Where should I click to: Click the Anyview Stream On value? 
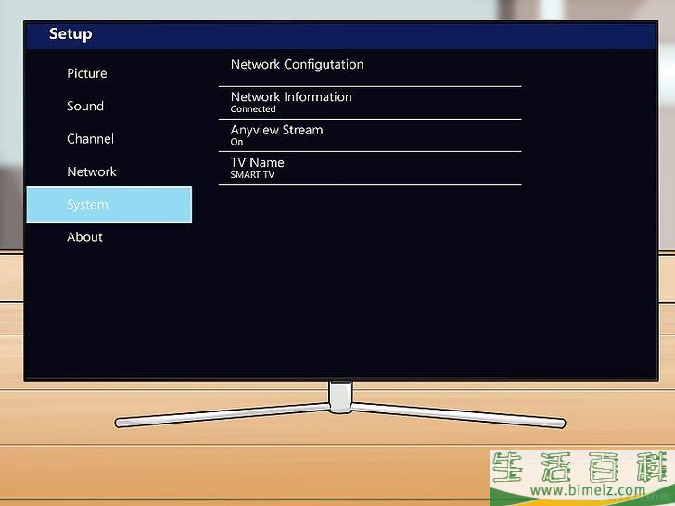[236, 143]
